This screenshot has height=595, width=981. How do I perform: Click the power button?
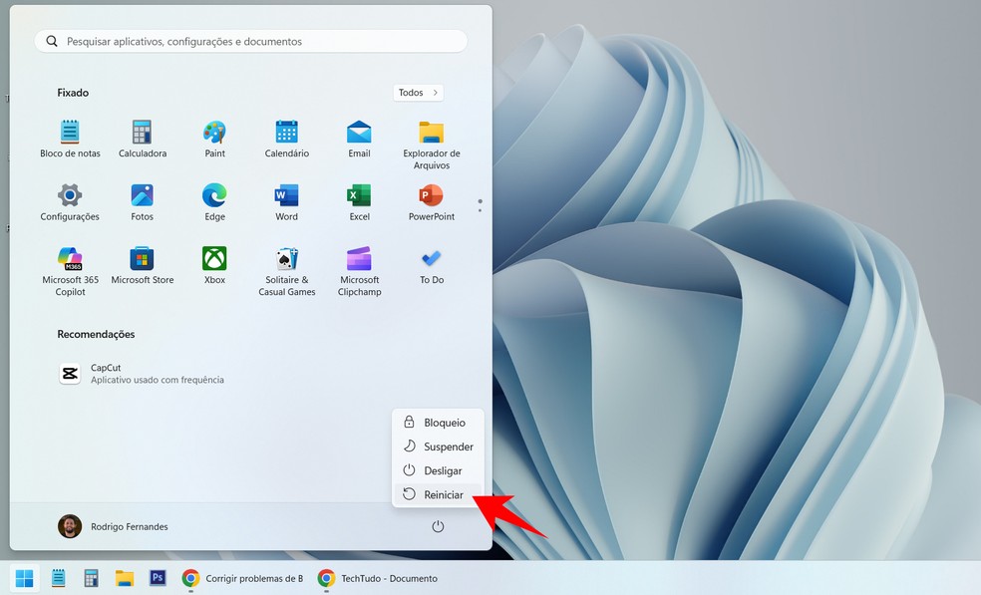click(x=438, y=526)
